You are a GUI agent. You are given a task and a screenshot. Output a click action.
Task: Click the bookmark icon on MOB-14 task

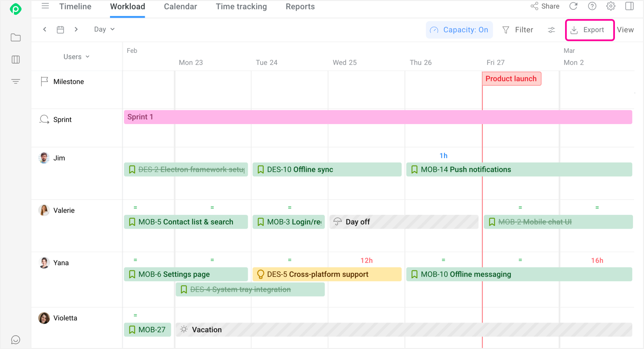click(x=414, y=169)
